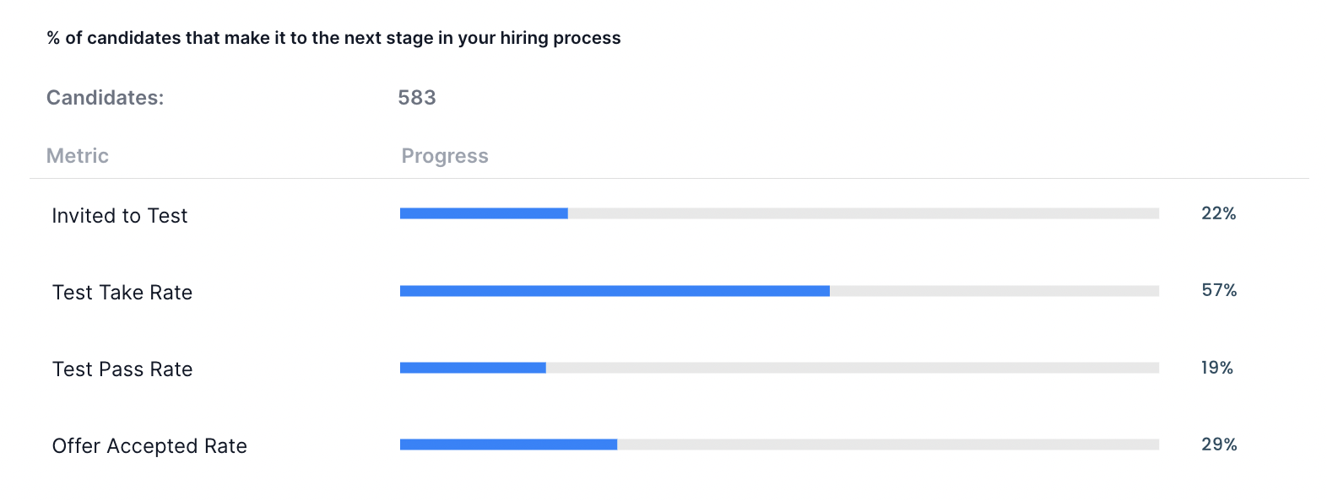The height and width of the screenshot is (501, 1327).
Task: Click the hiring process heading text
Action: click(333, 38)
